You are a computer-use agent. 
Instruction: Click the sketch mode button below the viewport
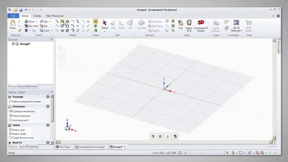[x=160, y=136]
